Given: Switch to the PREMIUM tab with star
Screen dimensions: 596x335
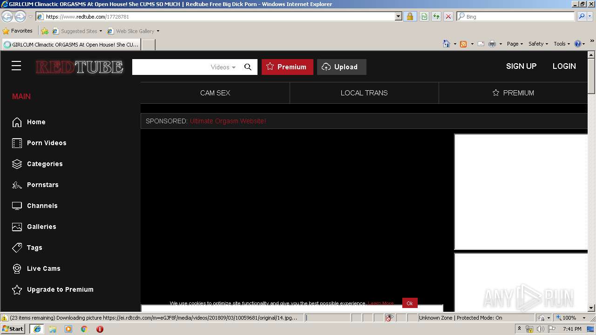Looking at the screenshot, I should [x=513, y=93].
